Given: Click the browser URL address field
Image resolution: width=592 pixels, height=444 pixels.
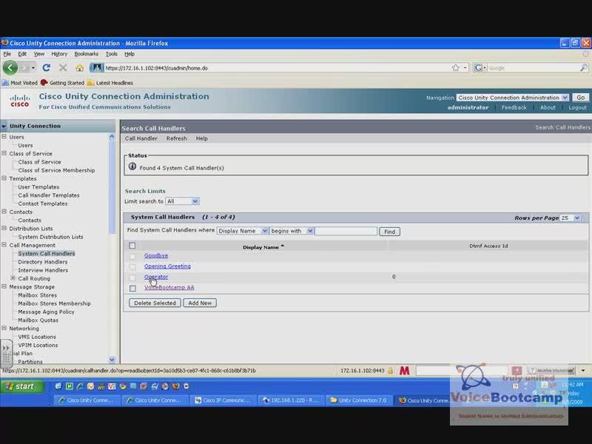Looking at the screenshot, I should pos(277,68).
